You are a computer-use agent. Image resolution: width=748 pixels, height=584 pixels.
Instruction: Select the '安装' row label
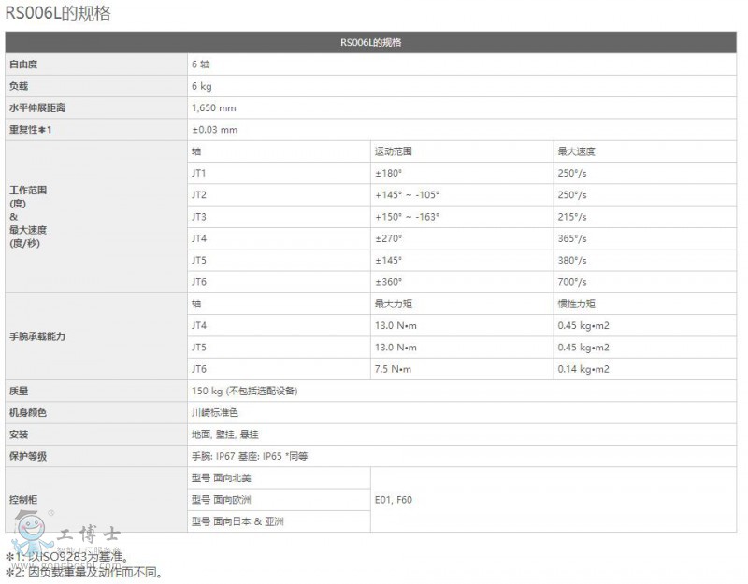pos(19,434)
